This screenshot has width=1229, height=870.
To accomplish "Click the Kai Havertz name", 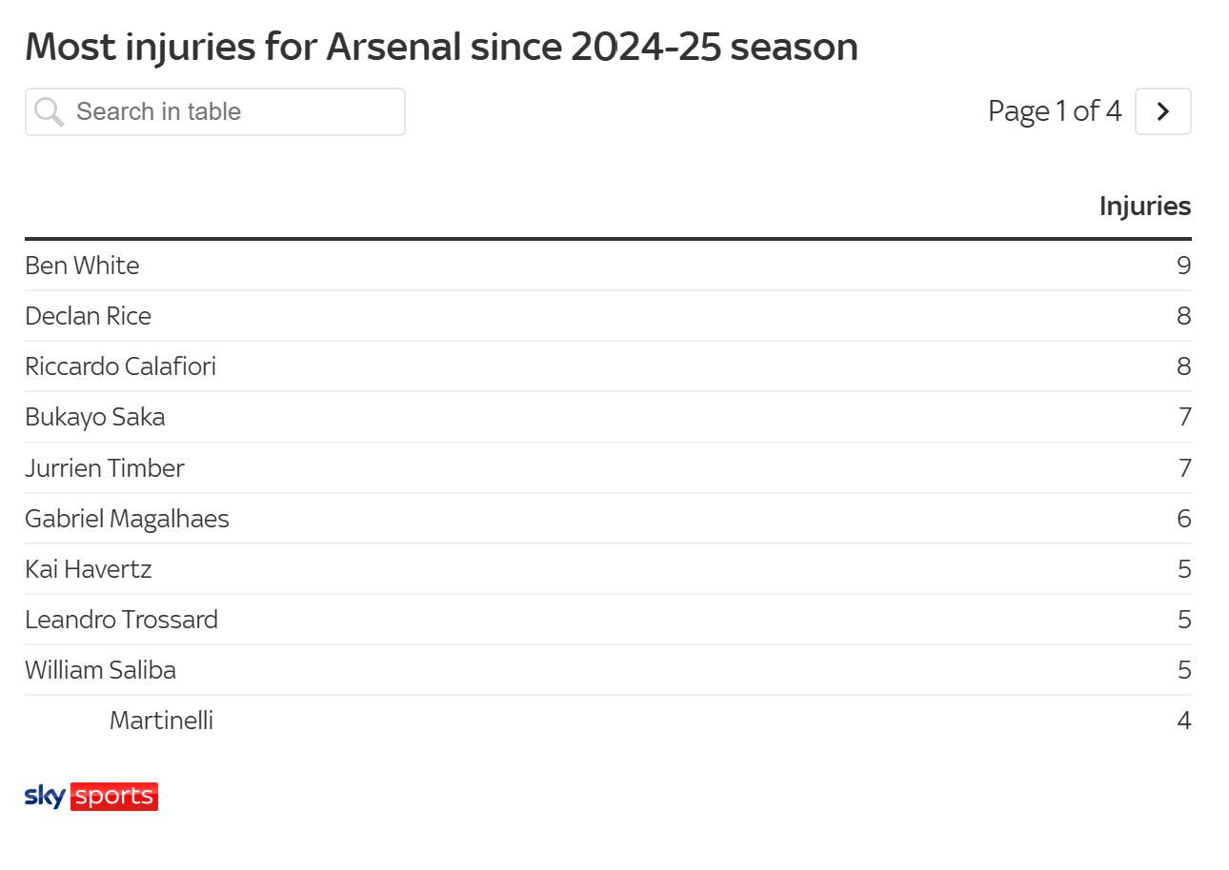I will click(x=88, y=569).
